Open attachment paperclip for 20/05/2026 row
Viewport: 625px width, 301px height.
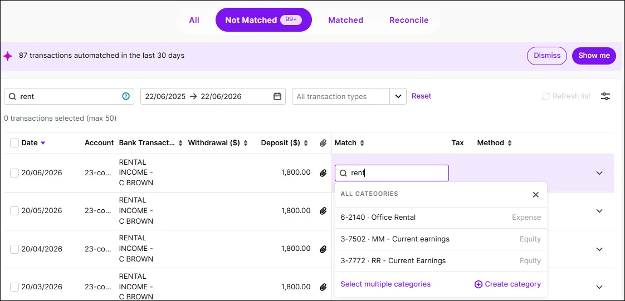tap(323, 211)
